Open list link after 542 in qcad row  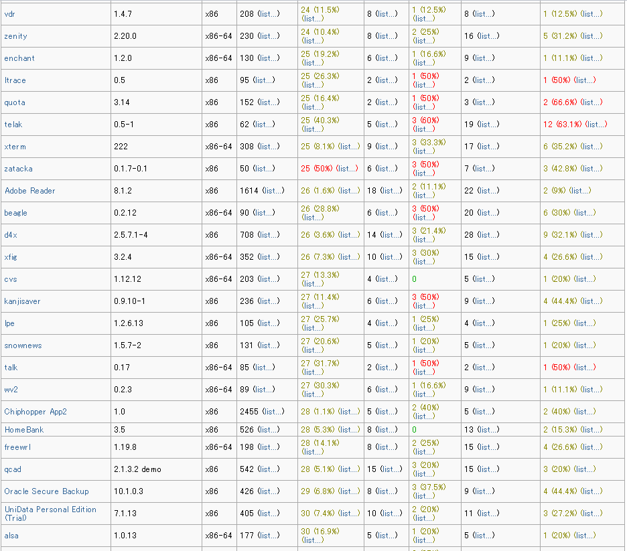[269, 469]
